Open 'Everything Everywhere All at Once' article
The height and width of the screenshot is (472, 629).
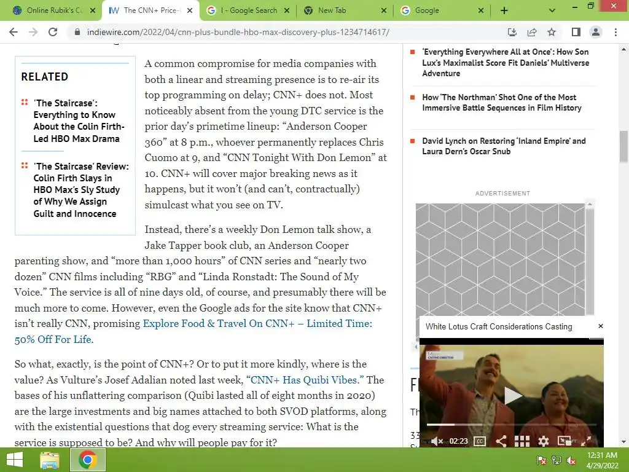point(506,63)
